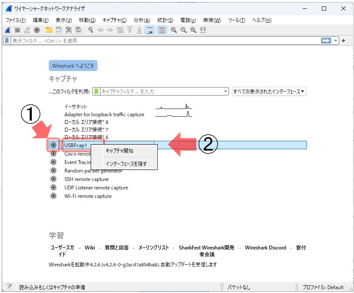Click the Wireshark Discord link
354x293 pixels.
pos(265,248)
